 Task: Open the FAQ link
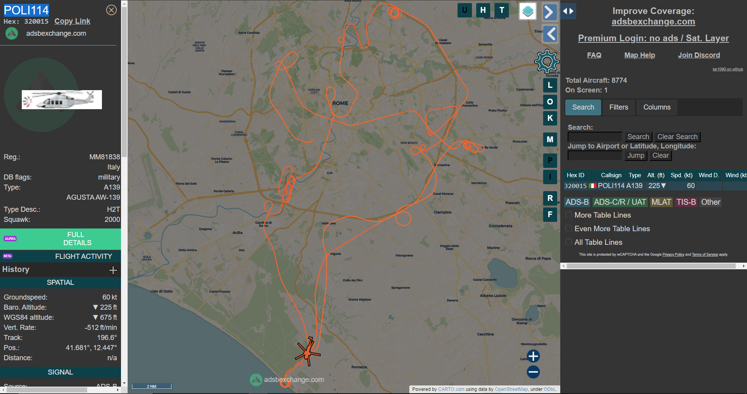click(594, 55)
